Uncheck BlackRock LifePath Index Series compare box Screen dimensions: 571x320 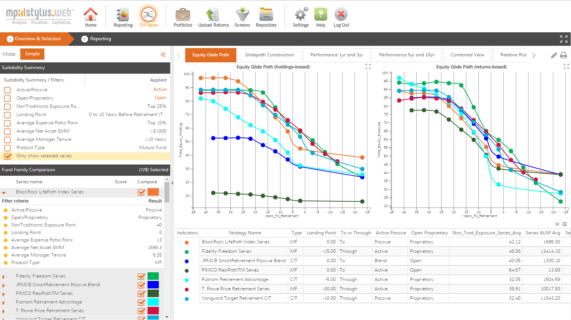(x=142, y=192)
